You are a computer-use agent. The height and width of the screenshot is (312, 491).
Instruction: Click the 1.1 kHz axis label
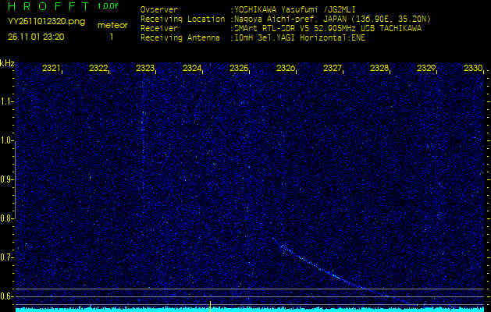7,101
